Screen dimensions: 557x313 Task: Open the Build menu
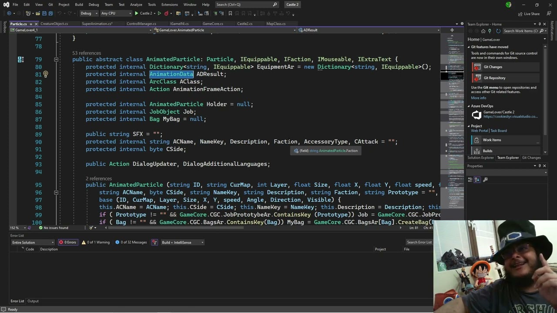coord(79,4)
